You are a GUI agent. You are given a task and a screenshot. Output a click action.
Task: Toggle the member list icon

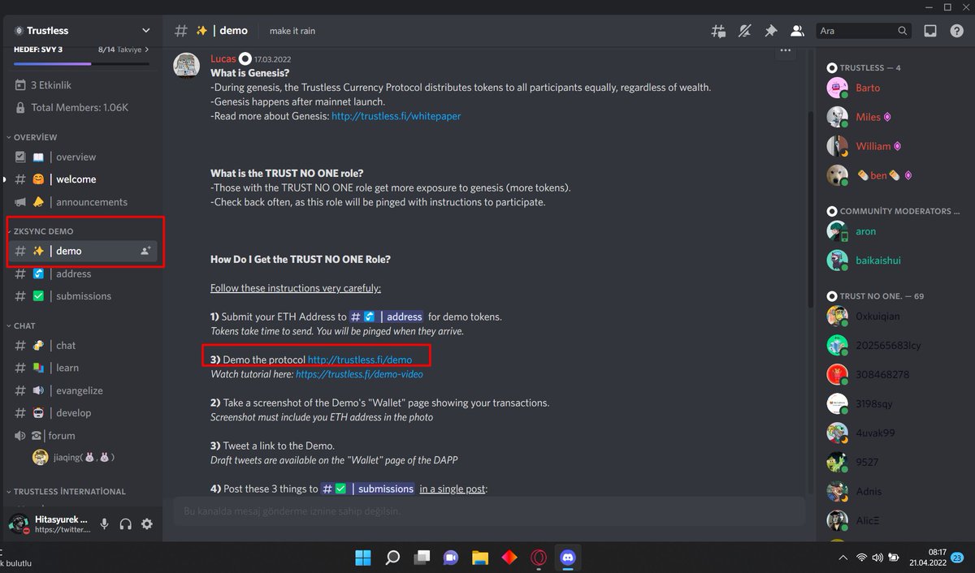coord(797,31)
